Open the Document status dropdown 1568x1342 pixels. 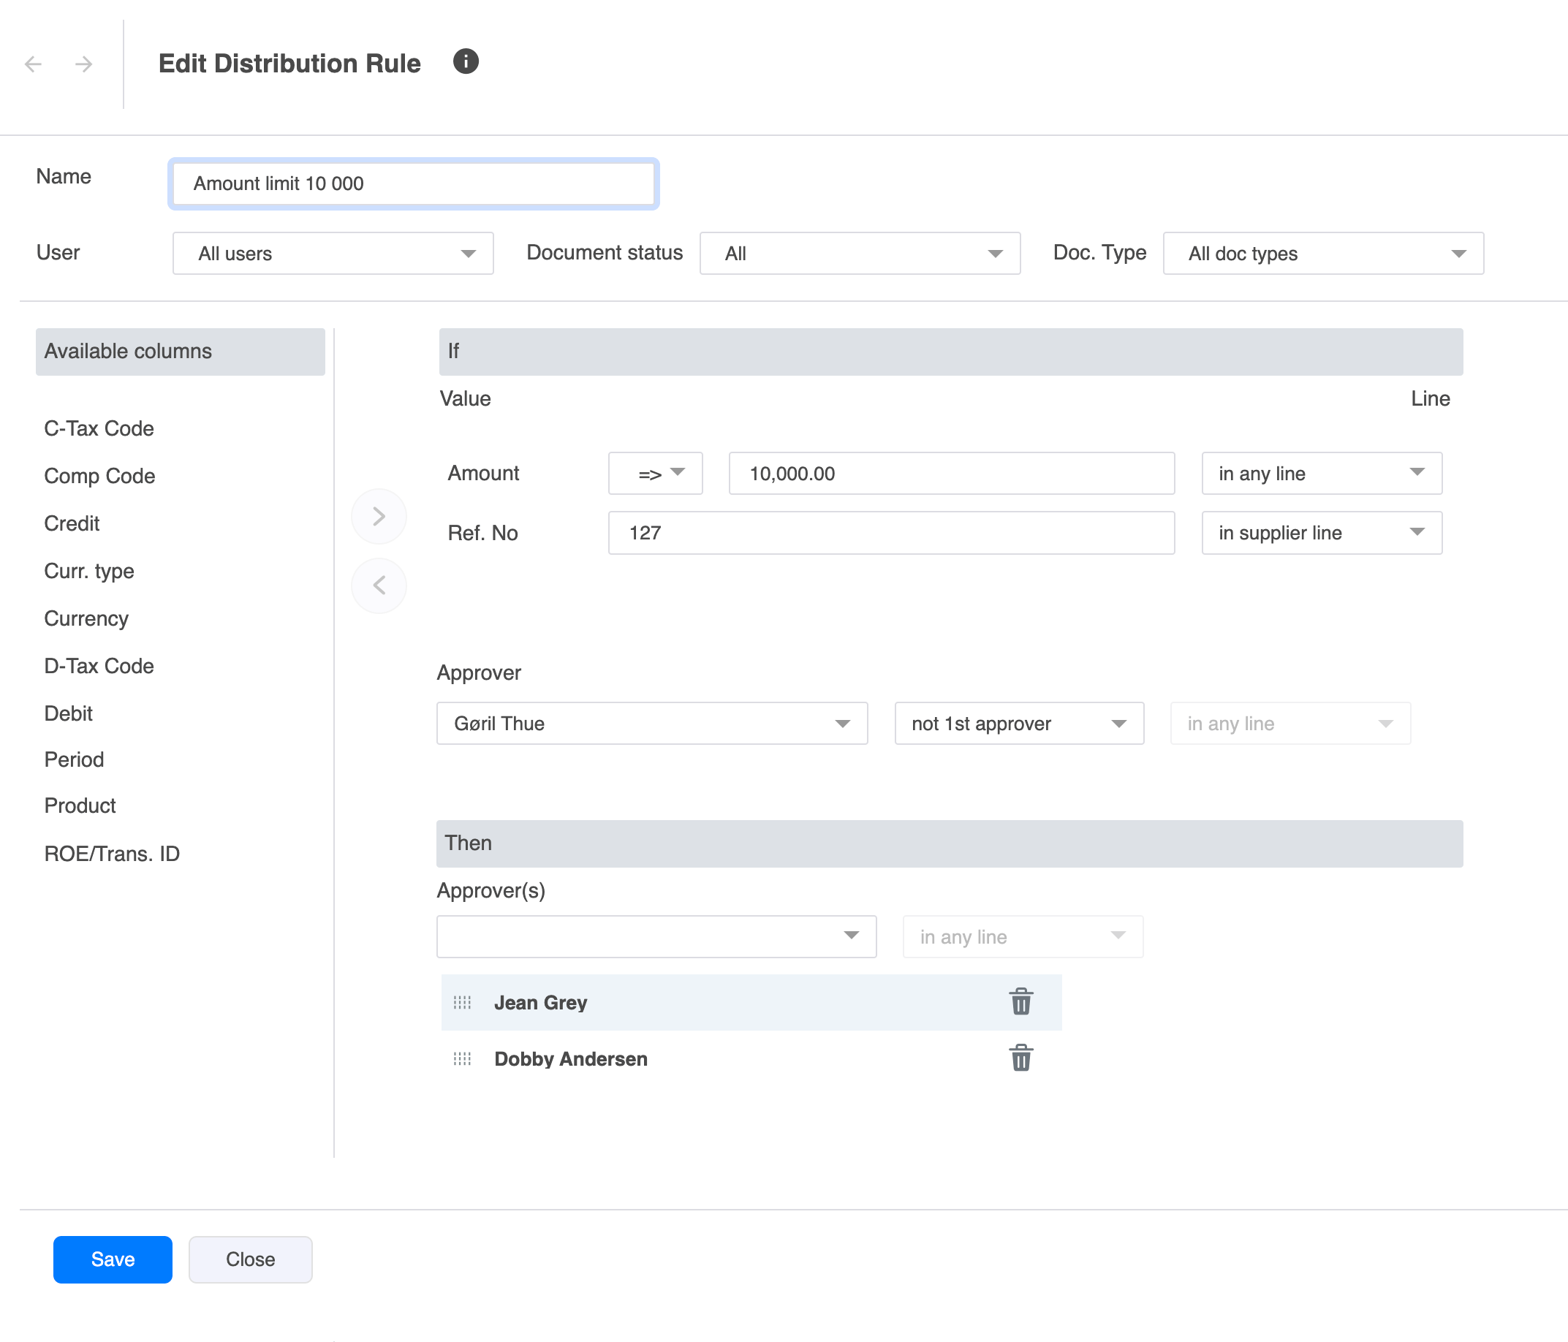(858, 253)
